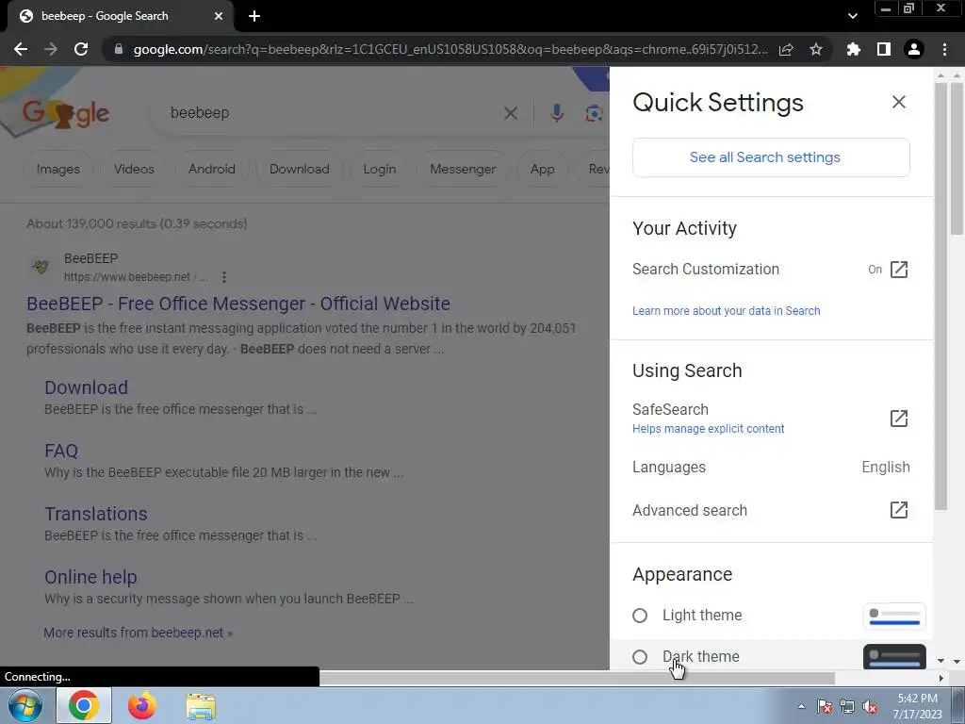This screenshot has width=965, height=724.
Task: Open the FAQ sitelink
Action: (61, 451)
